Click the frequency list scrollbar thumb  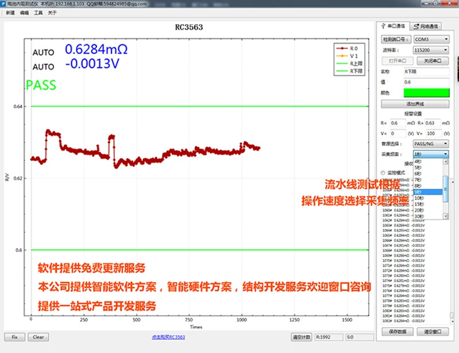pyautogui.click(x=446, y=189)
